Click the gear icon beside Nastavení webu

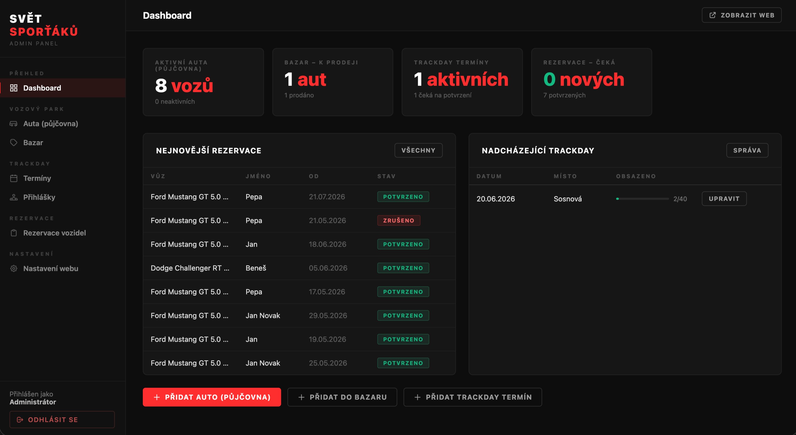pyautogui.click(x=14, y=268)
